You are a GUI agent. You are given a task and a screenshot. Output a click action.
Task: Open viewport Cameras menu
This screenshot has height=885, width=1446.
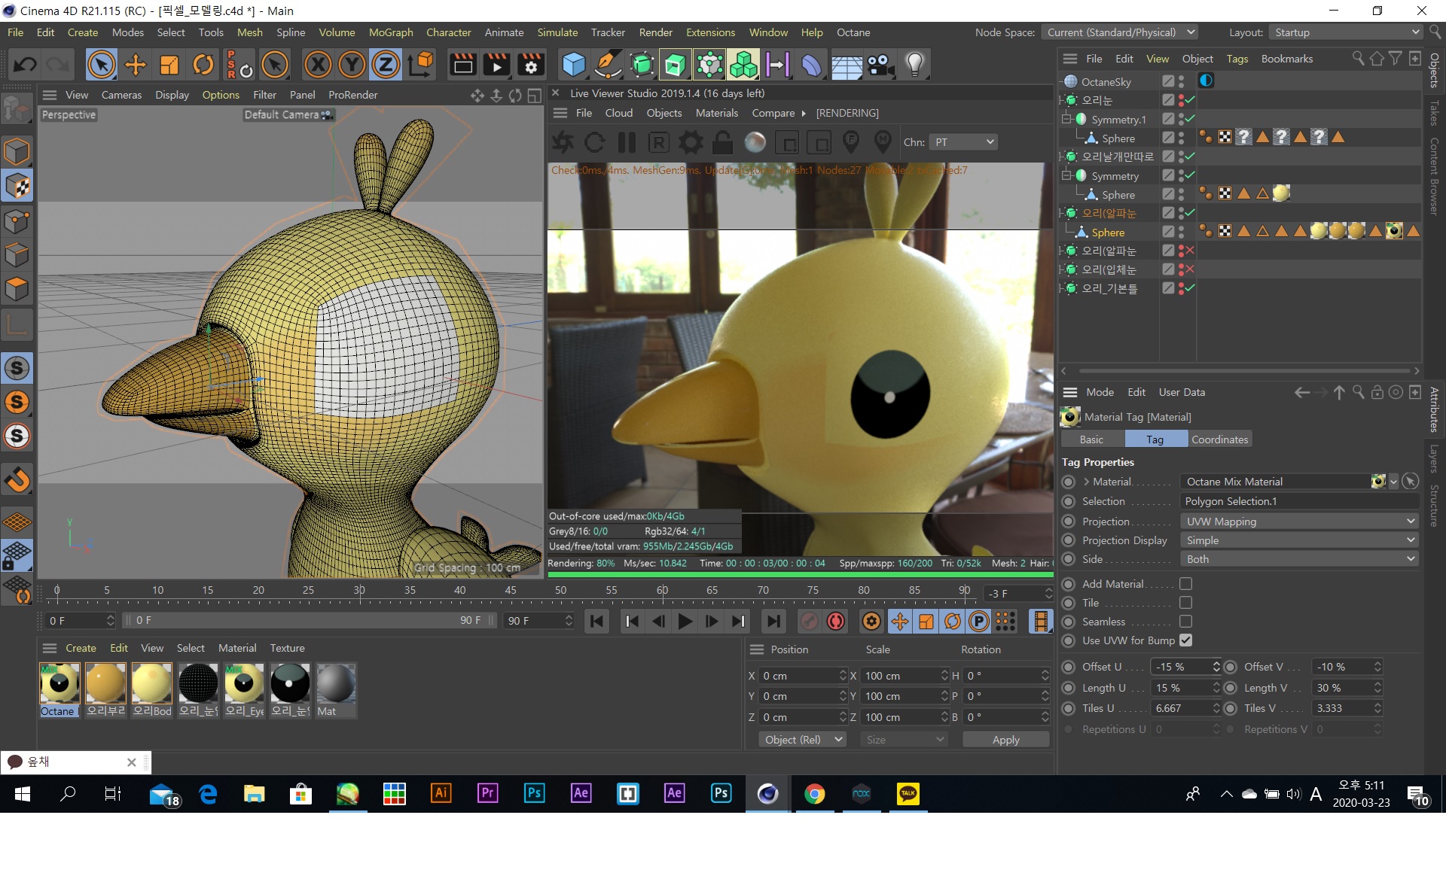point(121,95)
